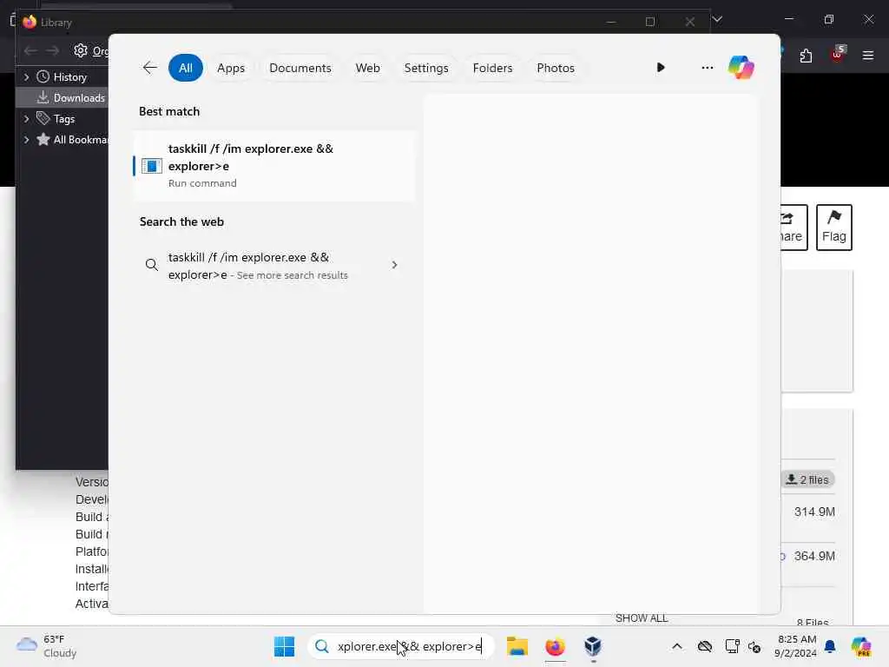Click the Flag button on the page
Screen dimensions: 889x667
pyautogui.click(x=834, y=227)
